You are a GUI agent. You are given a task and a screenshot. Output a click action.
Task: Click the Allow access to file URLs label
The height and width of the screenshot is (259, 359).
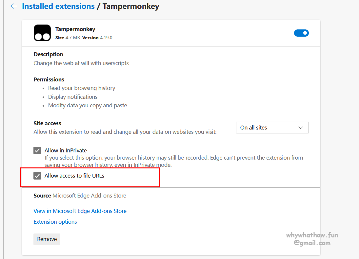click(x=74, y=176)
